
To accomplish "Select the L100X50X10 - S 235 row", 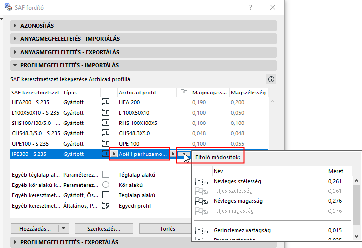I will point(139,113).
